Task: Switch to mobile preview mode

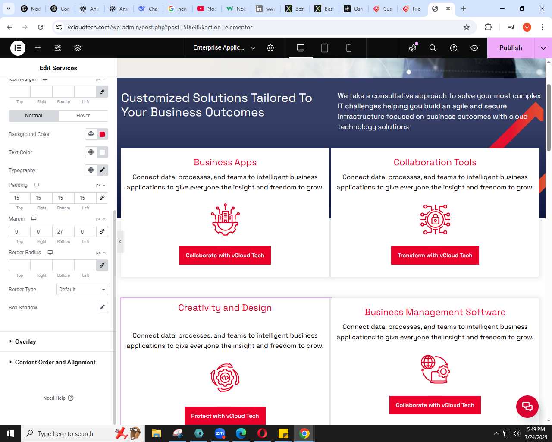Action: (x=349, y=48)
